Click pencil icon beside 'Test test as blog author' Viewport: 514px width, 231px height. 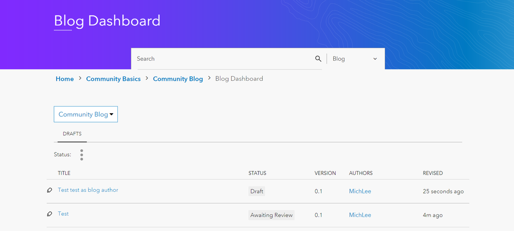49,190
